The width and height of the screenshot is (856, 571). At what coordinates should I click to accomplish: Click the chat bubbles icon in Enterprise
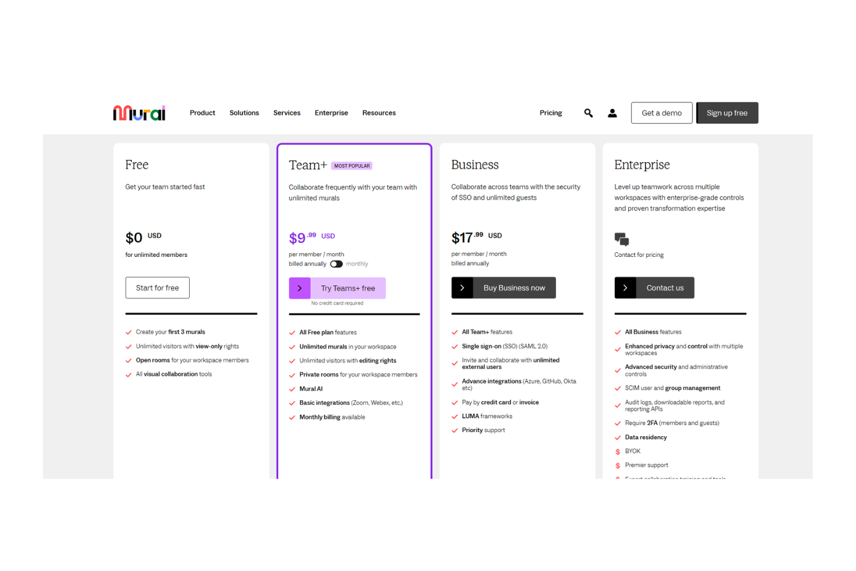(x=622, y=239)
